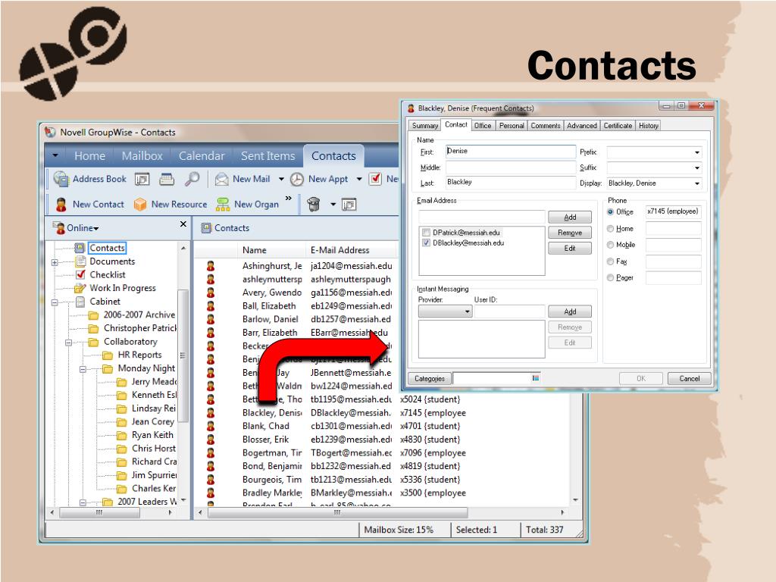776x582 pixels.
Task: Click the printer icon in toolbar
Action: click(x=166, y=179)
